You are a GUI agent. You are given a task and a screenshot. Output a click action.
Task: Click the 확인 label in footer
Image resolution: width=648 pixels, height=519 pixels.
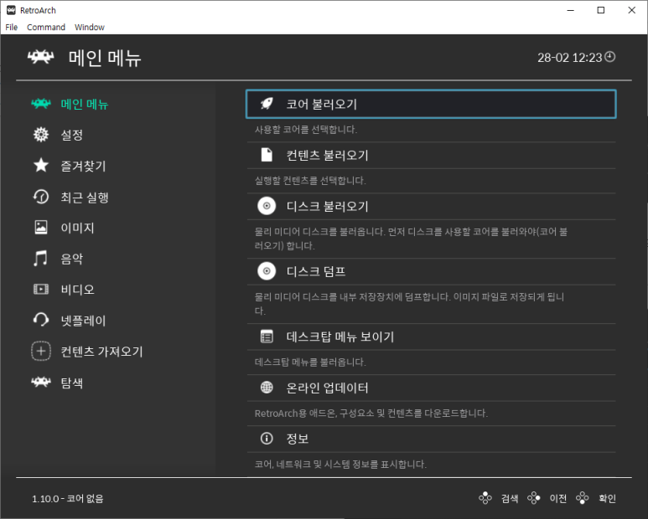coord(607,498)
